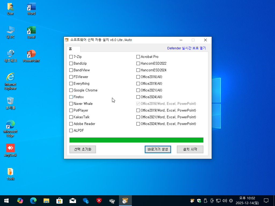The height and width of the screenshot is (206, 275).
Task: Click the volume tray icon
Action: [x=225, y=201]
